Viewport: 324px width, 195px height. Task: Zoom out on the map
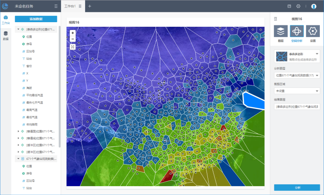[x=73, y=39]
